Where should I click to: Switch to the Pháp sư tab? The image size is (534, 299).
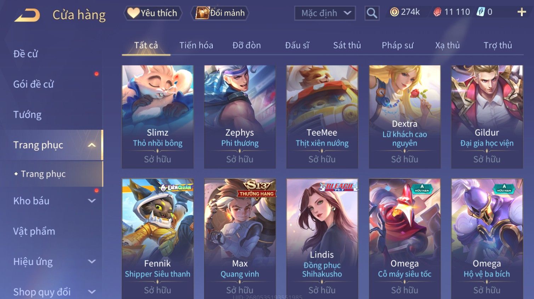coord(397,45)
